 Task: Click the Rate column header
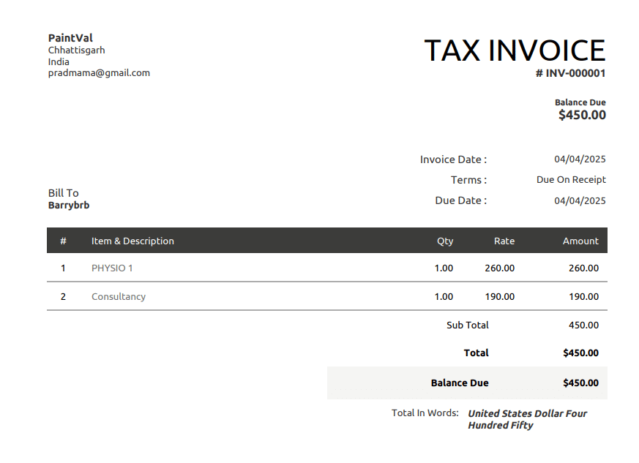(504, 241)
